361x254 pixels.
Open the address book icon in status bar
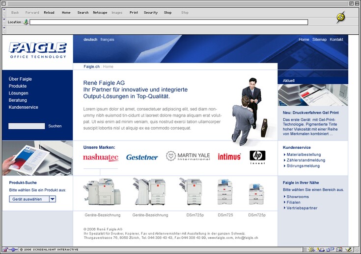(x=339, y=250)
